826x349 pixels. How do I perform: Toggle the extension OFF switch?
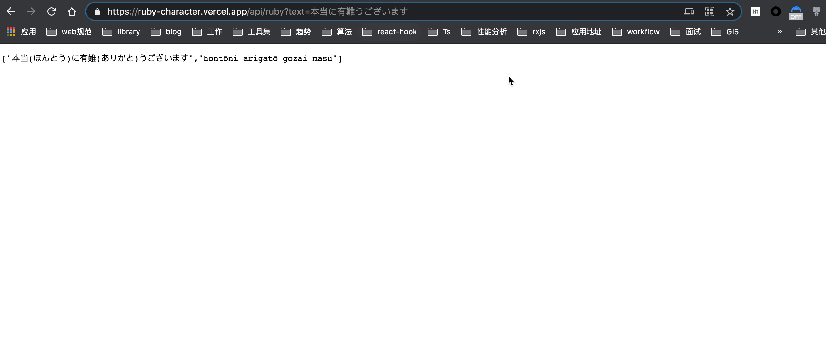coord(796,12)
